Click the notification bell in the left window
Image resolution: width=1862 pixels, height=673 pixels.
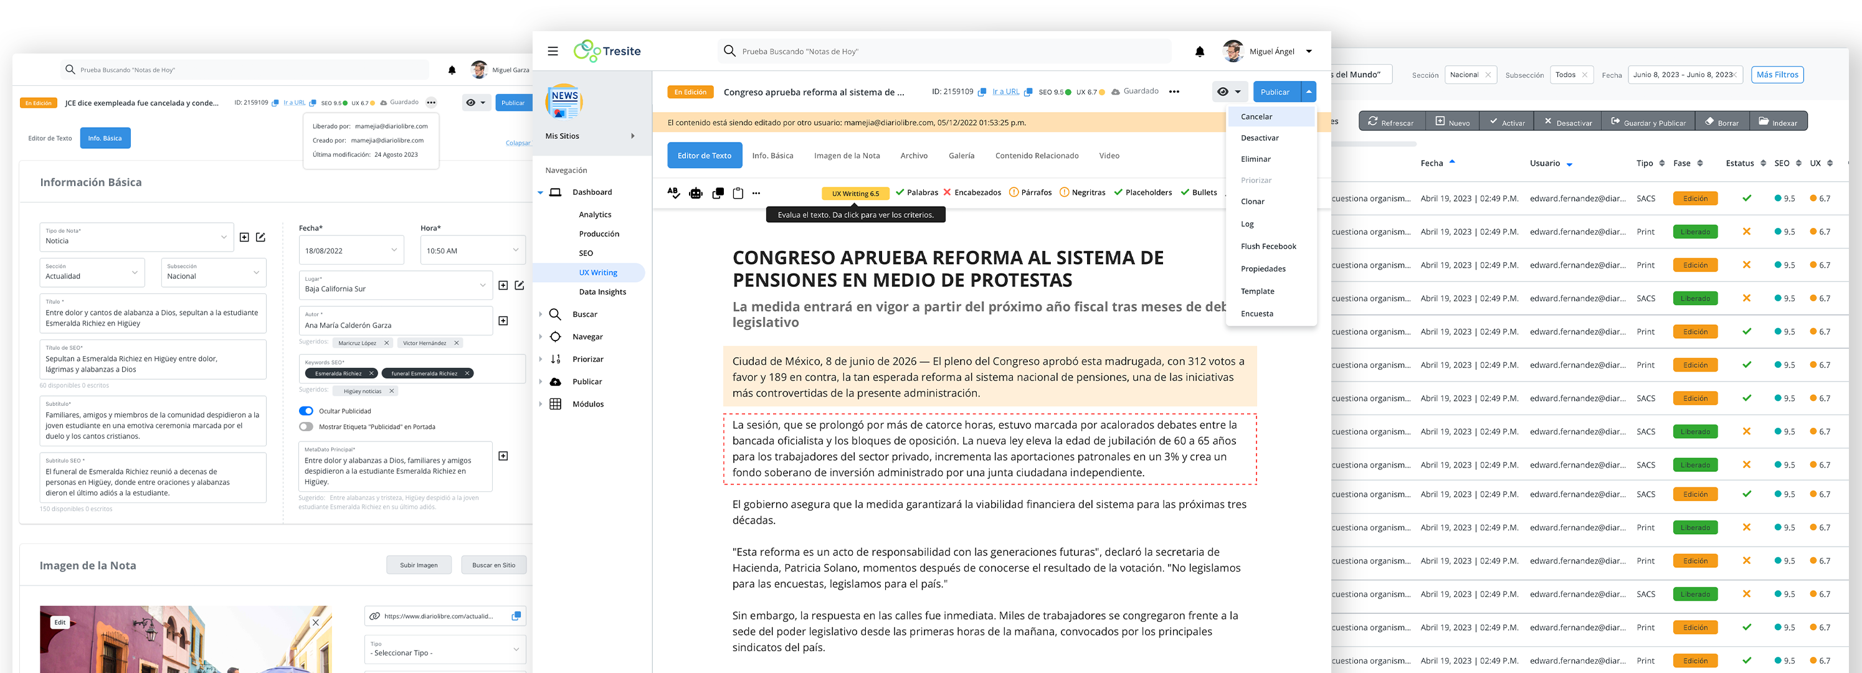(x=452, y=70)
